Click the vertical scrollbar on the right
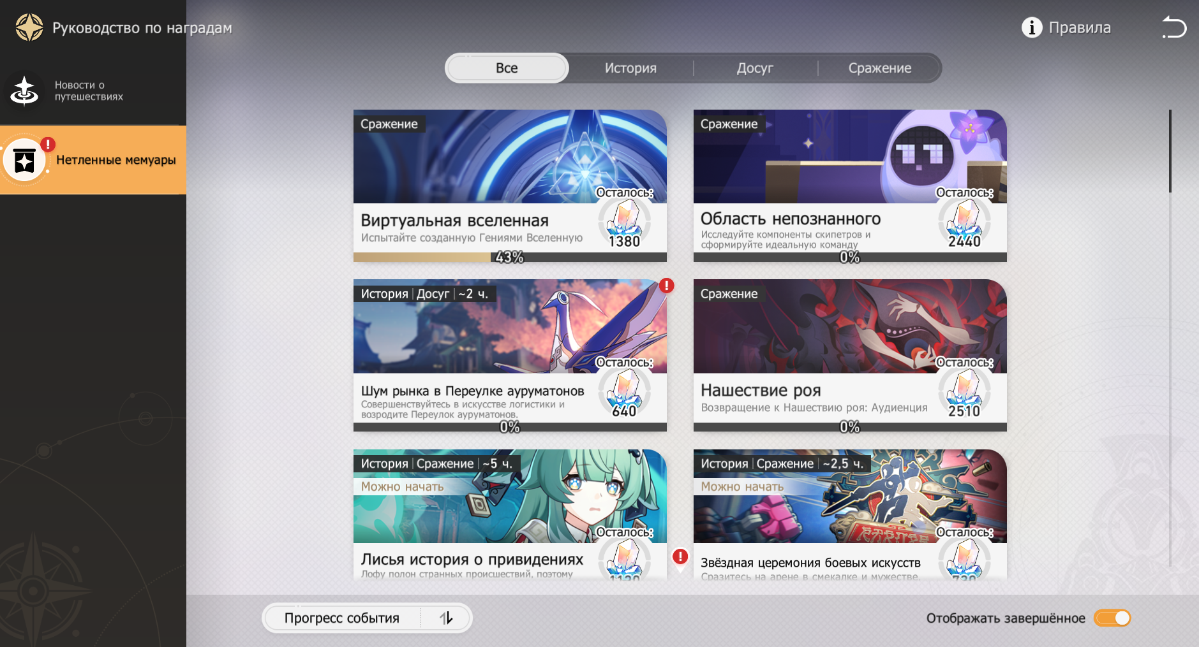The height and width of the screenshot is (647, 1199). point(1170,151)
